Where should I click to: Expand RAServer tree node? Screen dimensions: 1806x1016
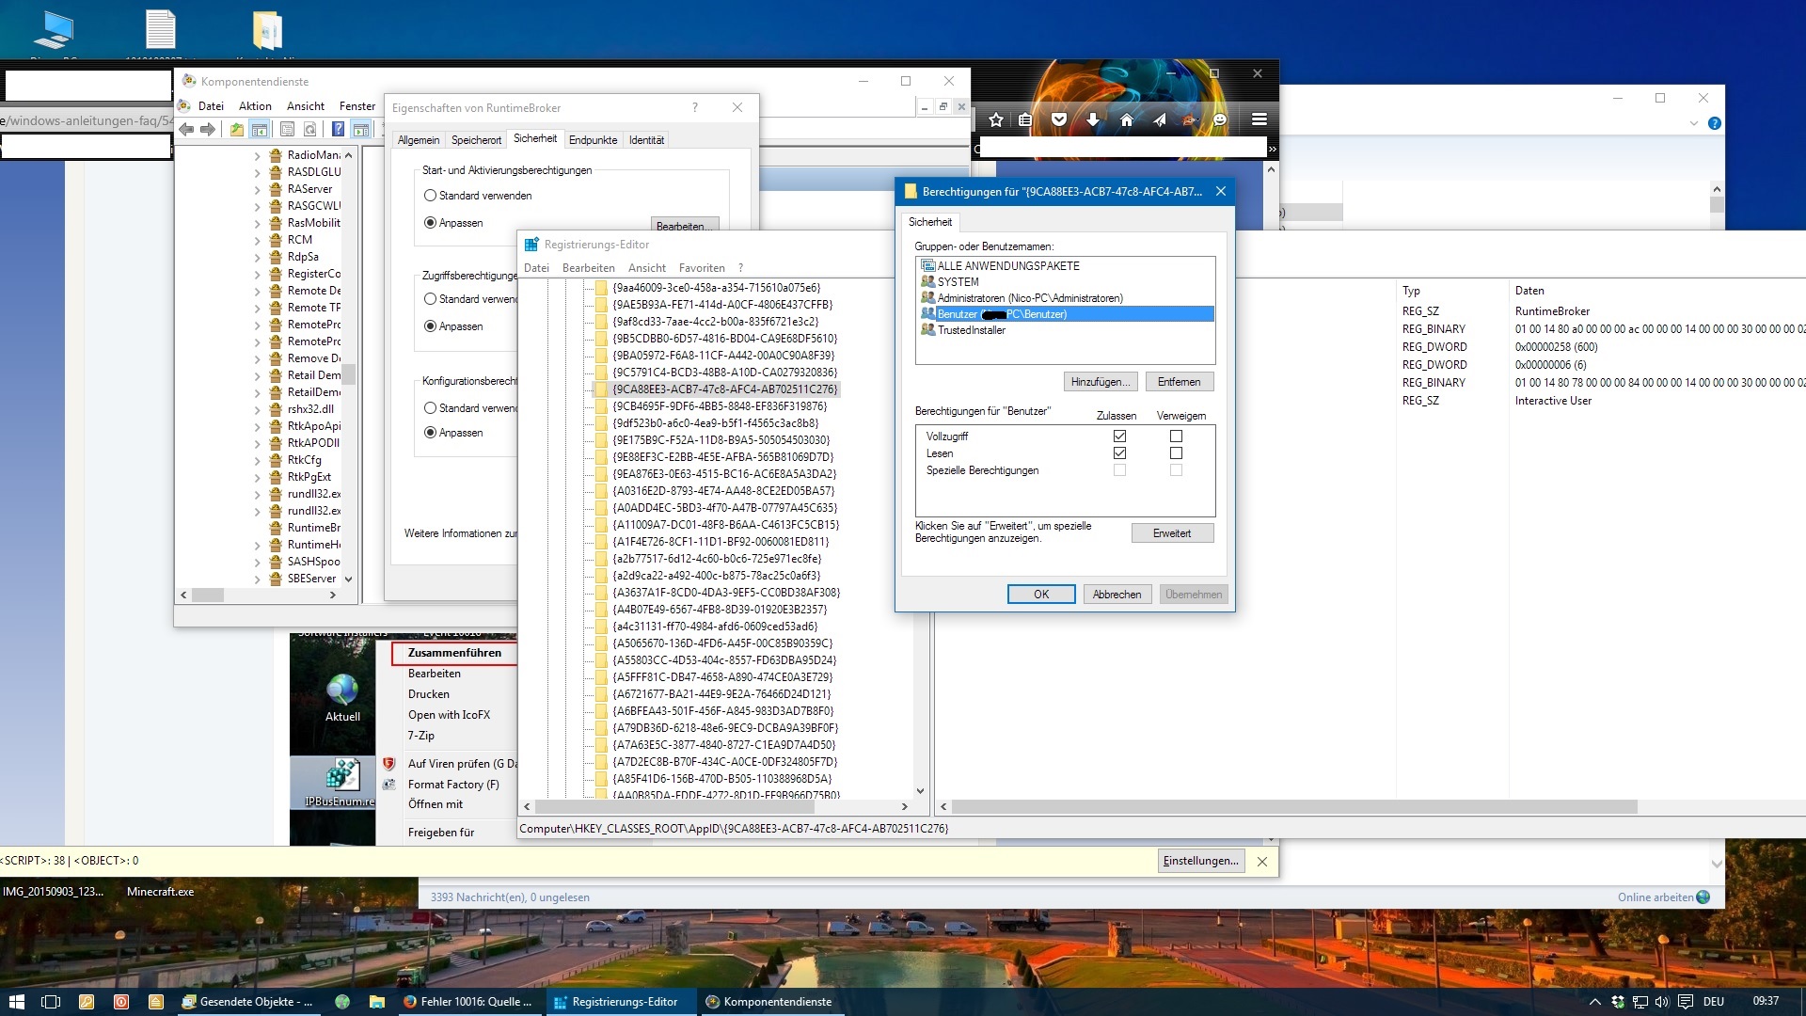(x=258, y=189)
